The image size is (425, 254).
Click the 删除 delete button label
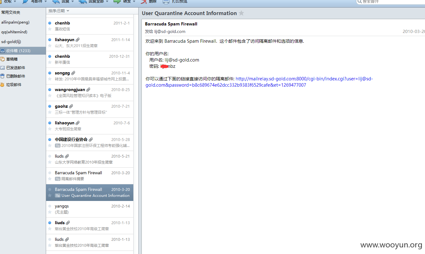point(152,2)
